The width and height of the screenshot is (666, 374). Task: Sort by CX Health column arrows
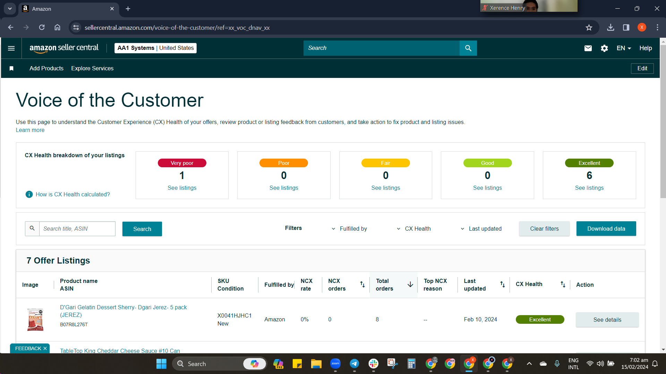point(563,284)
